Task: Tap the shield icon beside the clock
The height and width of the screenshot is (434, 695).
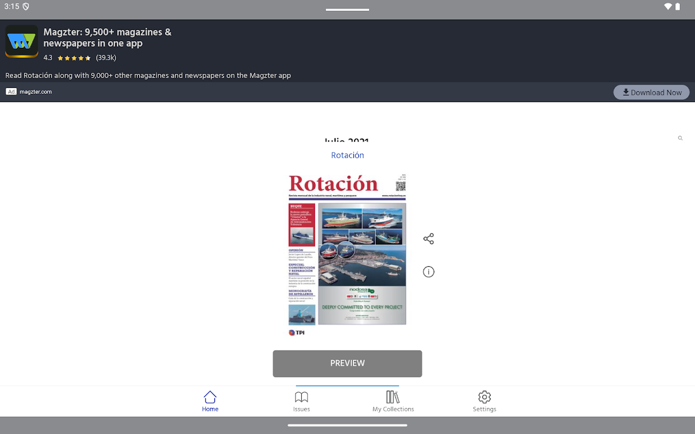Action: point(26,7)
